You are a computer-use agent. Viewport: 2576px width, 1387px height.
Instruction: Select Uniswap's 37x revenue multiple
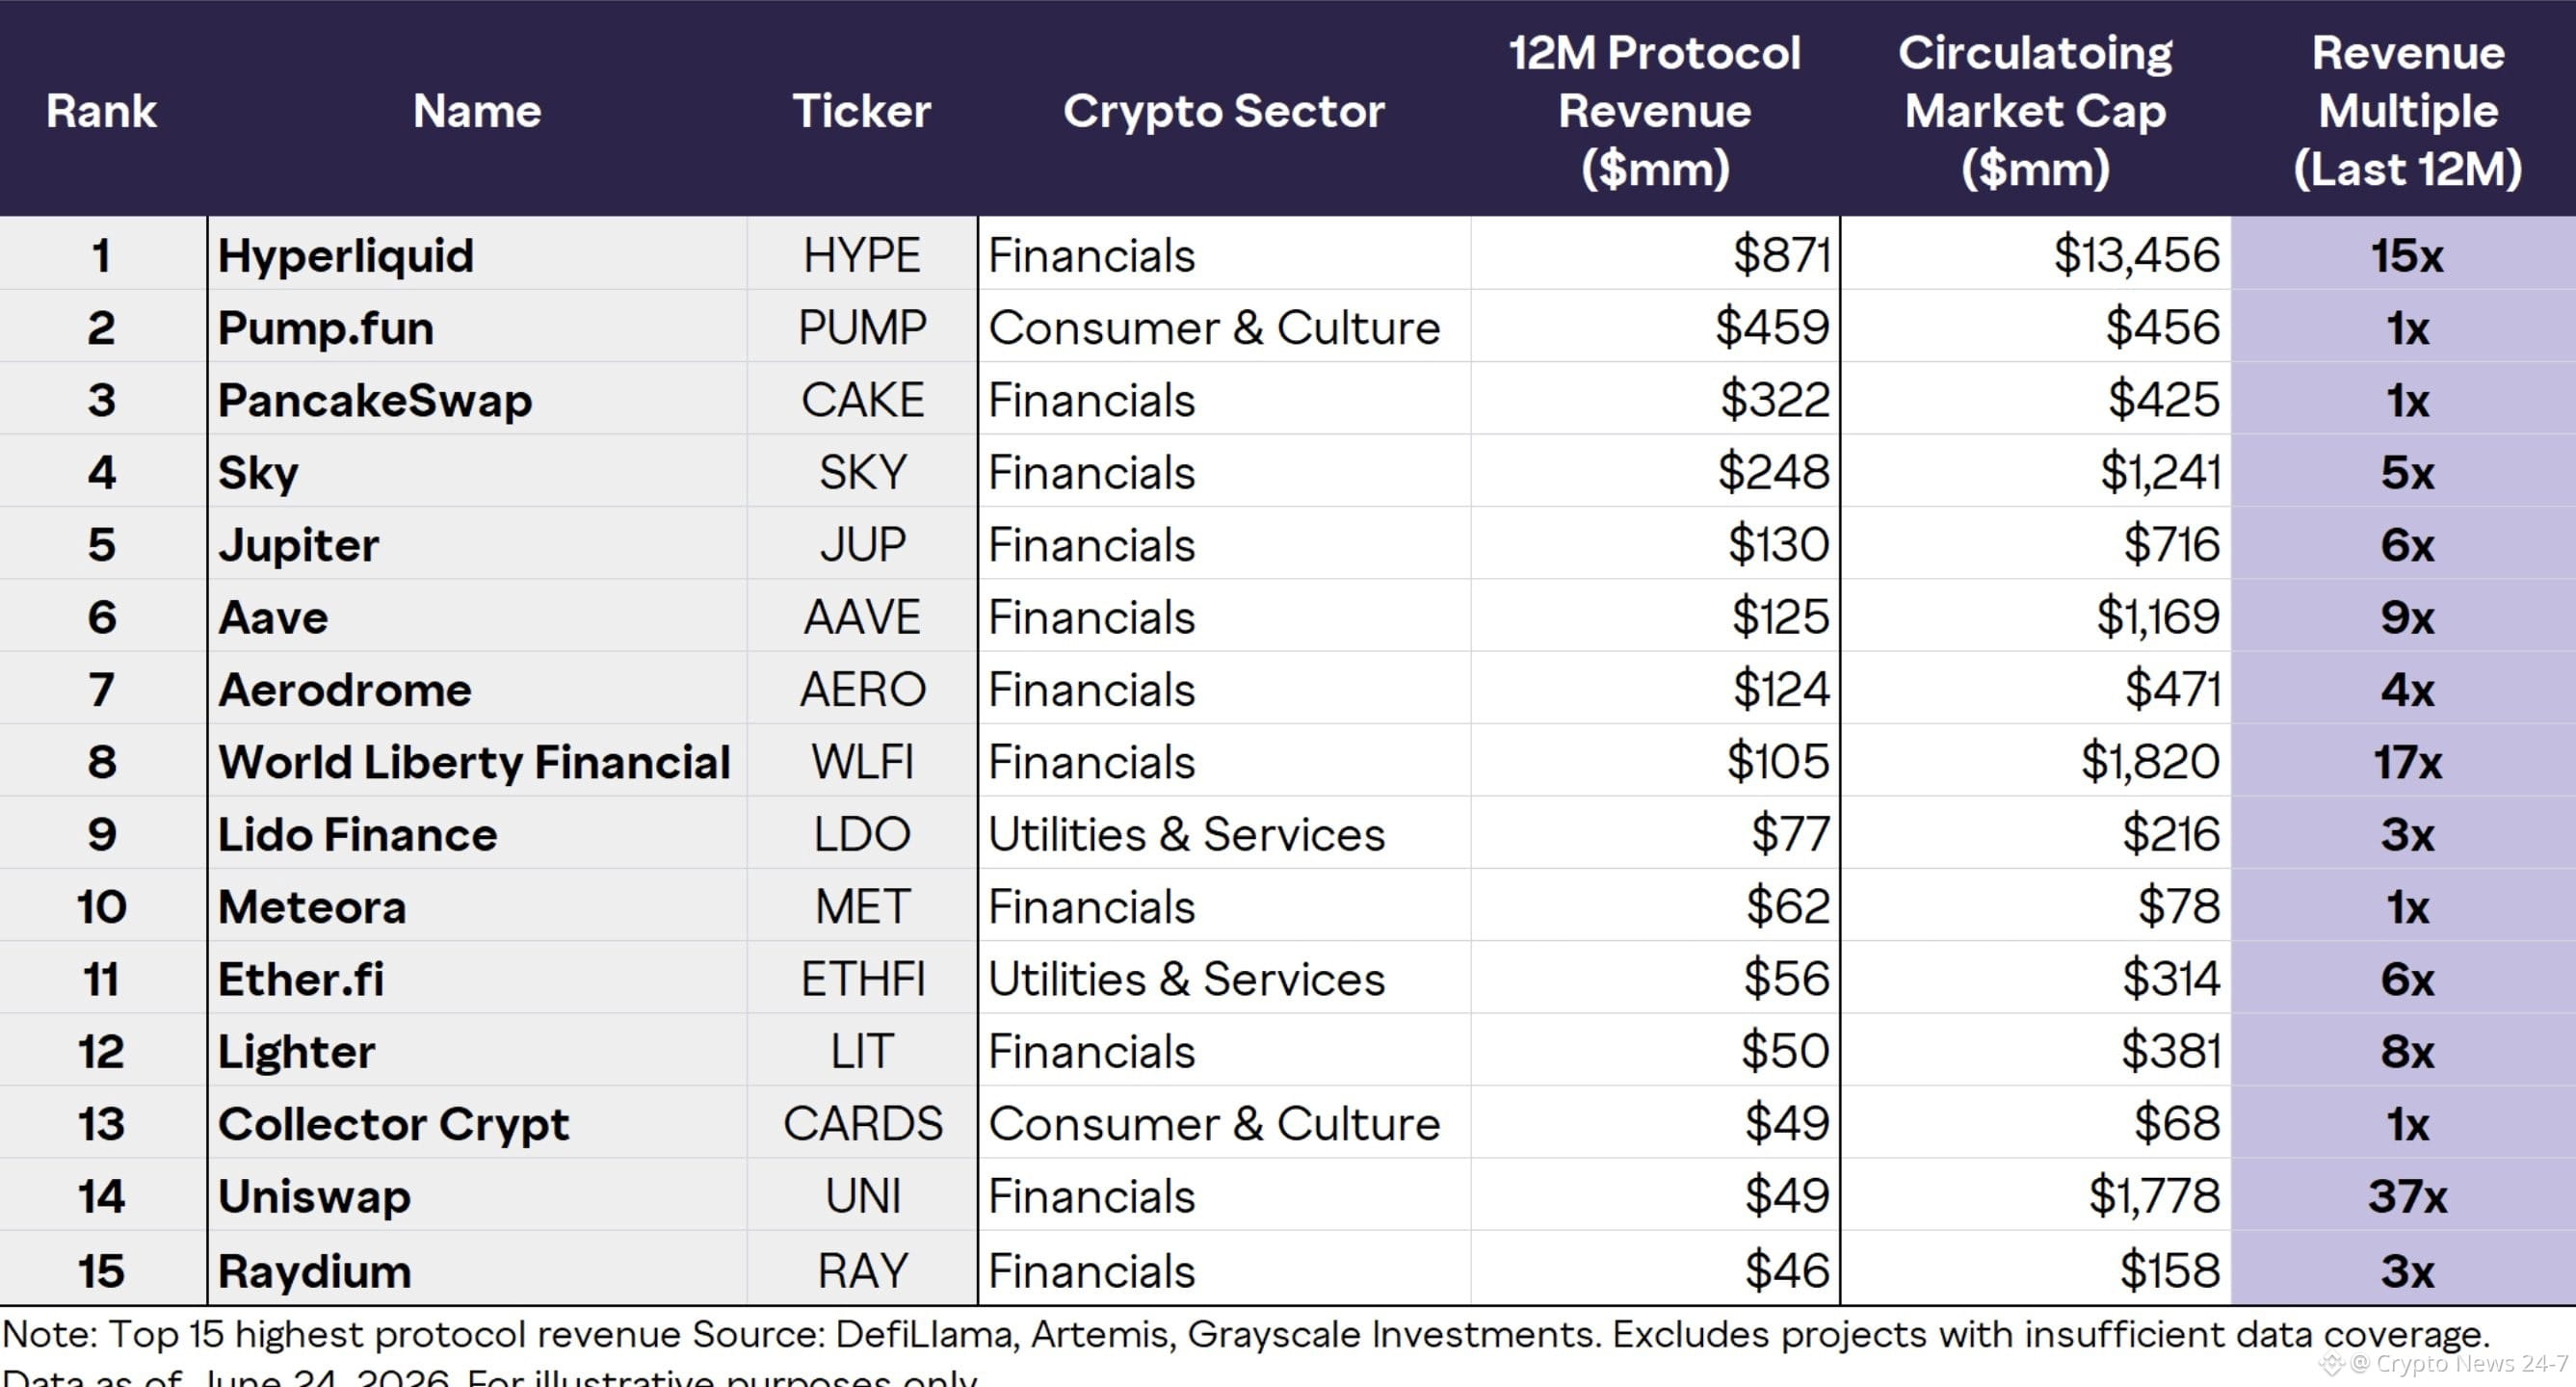2407,1196
